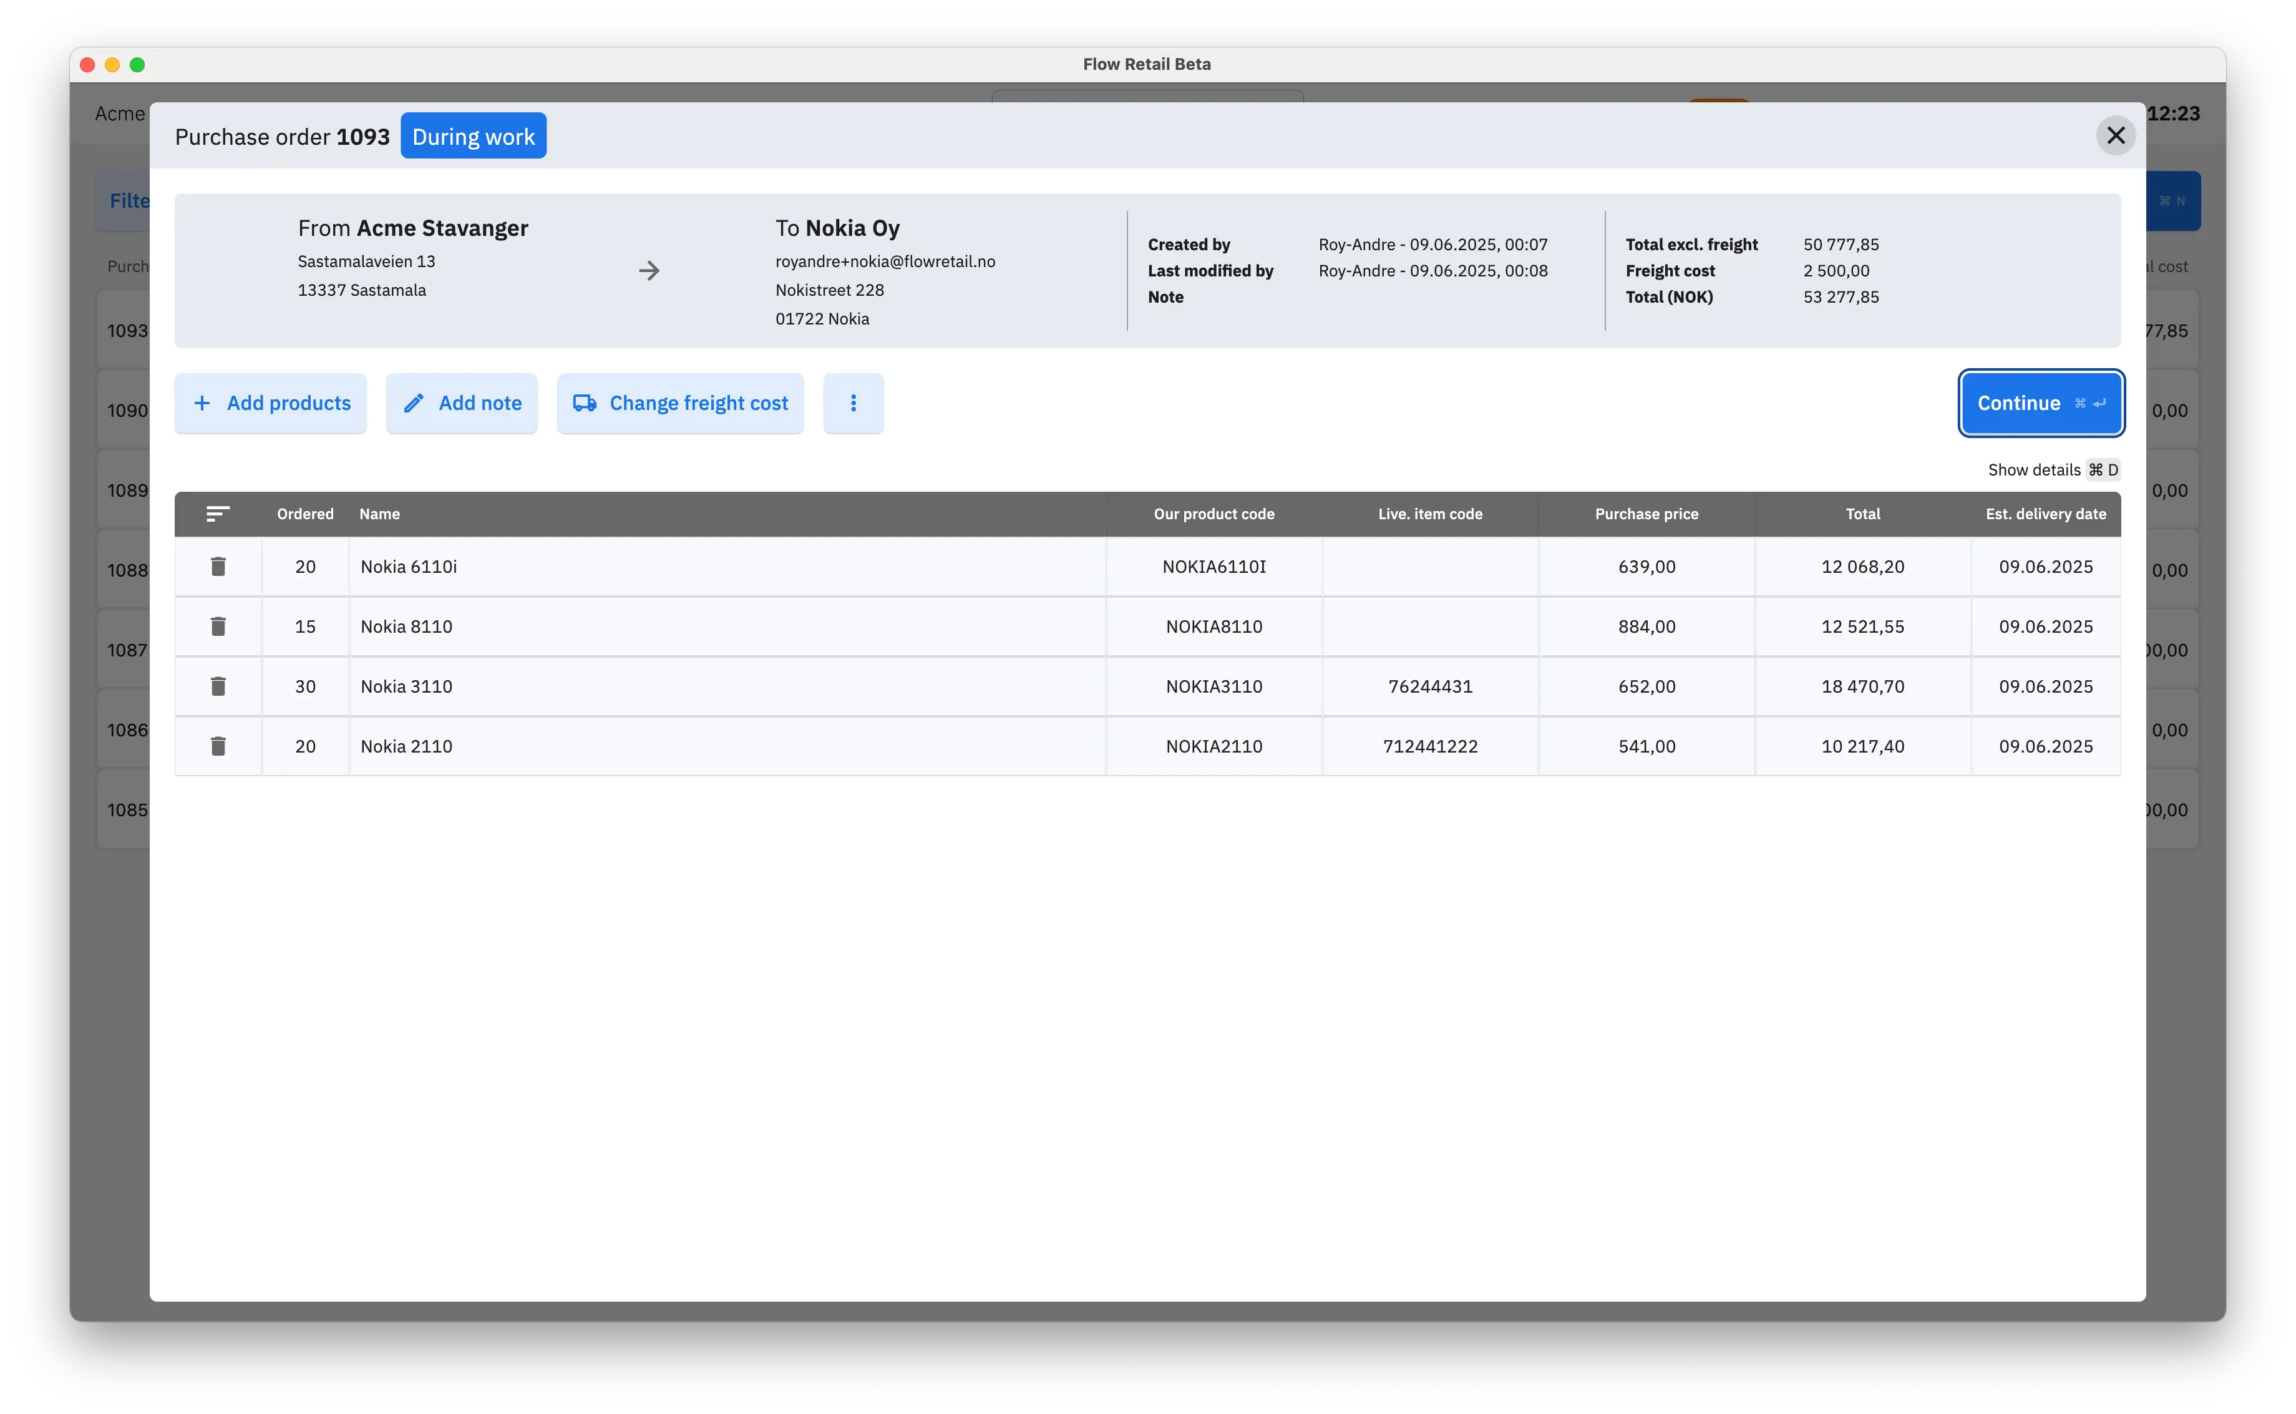Click purchase price 639,00 cell
The image size is (2296, 1414).
(1647, 567)
